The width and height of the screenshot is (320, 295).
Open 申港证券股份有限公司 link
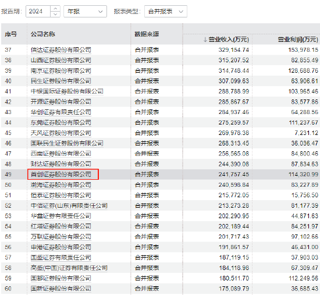click(61, 247)
